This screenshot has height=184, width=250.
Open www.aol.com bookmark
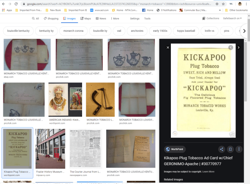99,10
